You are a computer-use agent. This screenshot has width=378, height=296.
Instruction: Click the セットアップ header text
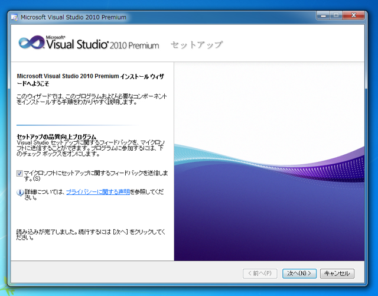click(x=197, y=45)
